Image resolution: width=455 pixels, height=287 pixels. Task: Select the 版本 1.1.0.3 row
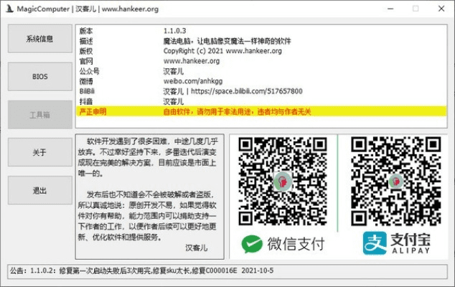click(x=261, y=31)
